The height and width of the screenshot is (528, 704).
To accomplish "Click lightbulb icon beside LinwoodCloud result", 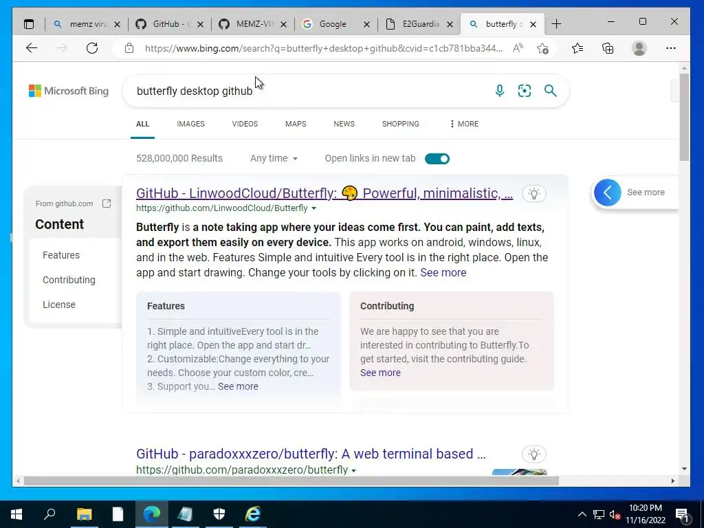I will (533, 193).
